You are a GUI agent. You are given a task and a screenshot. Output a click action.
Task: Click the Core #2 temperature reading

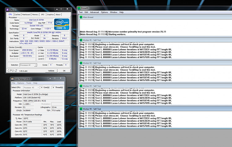32,131
